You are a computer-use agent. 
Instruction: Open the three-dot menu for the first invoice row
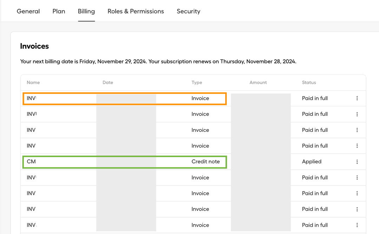coord(357,98)
